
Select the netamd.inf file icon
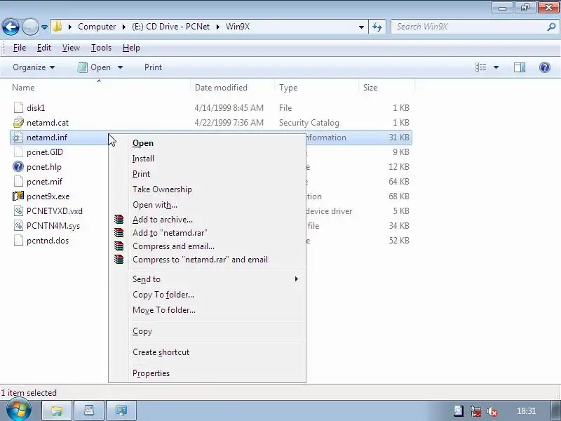18,138
